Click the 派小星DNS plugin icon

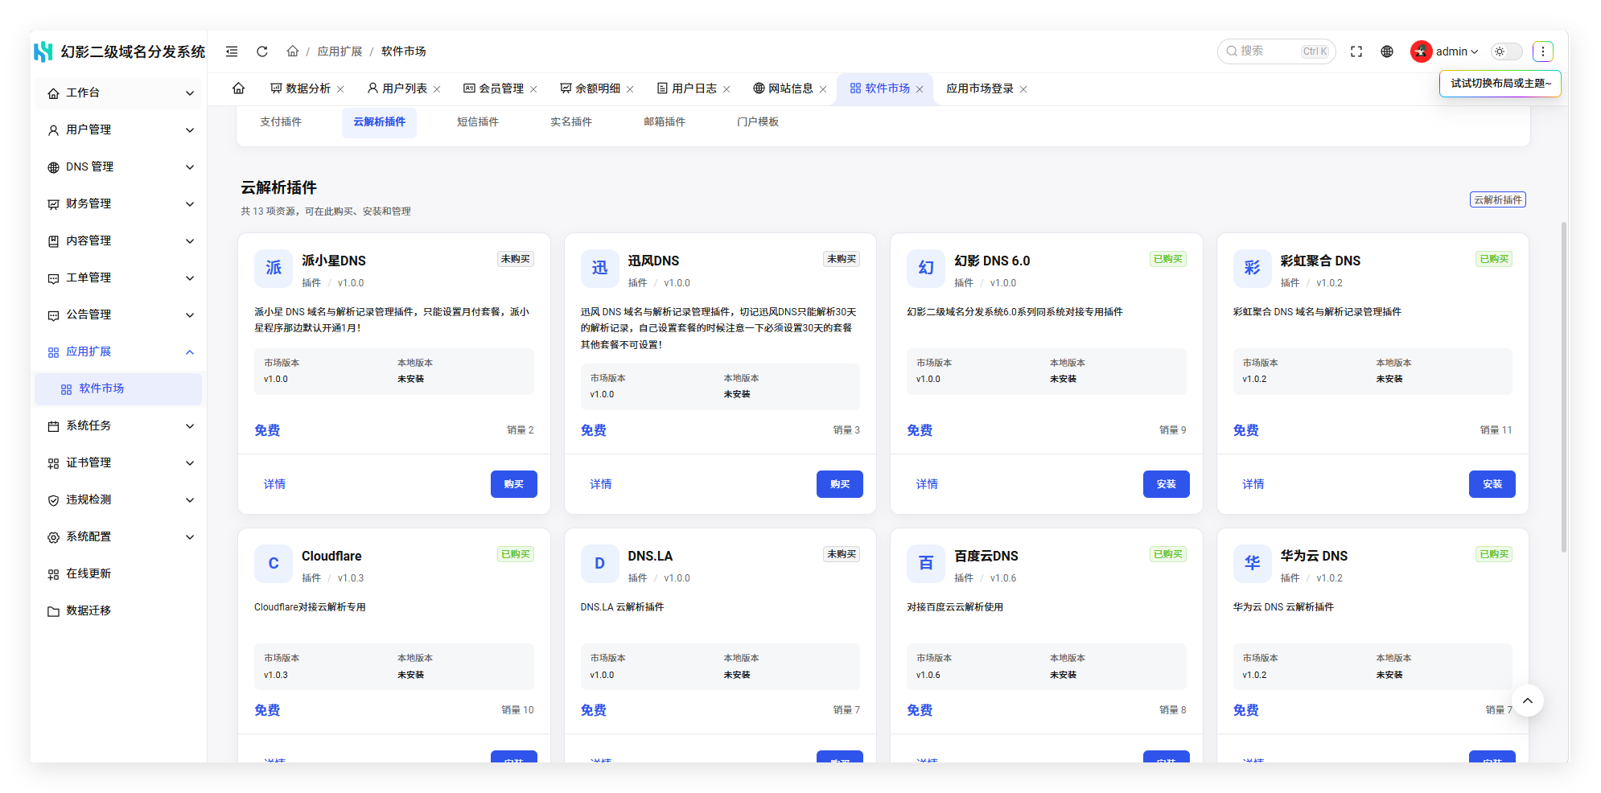pyautogui.click(x=274, y=268)
